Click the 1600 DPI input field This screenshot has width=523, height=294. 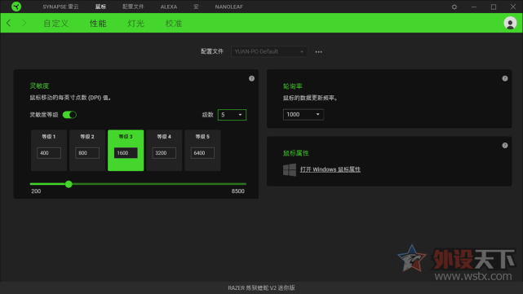click(126, 153)
